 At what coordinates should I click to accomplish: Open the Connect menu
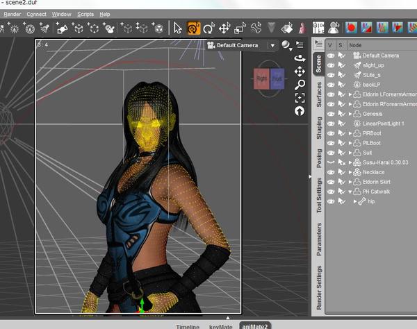(x=36, y=15)
